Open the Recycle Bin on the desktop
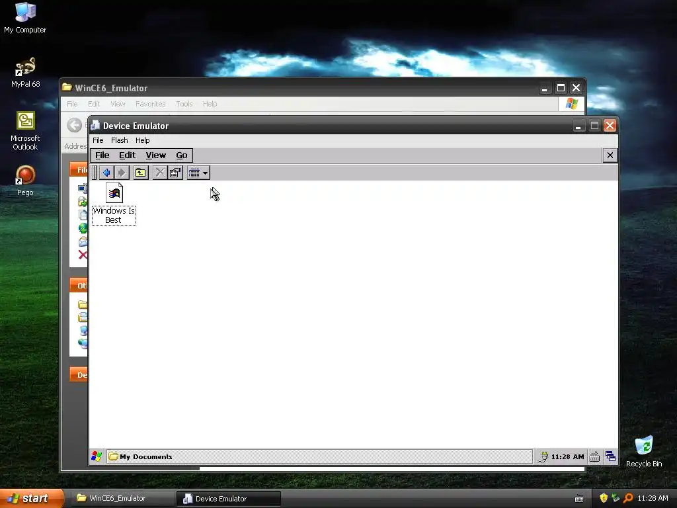This screenshot has height=508, width=677. click(644, 451)
